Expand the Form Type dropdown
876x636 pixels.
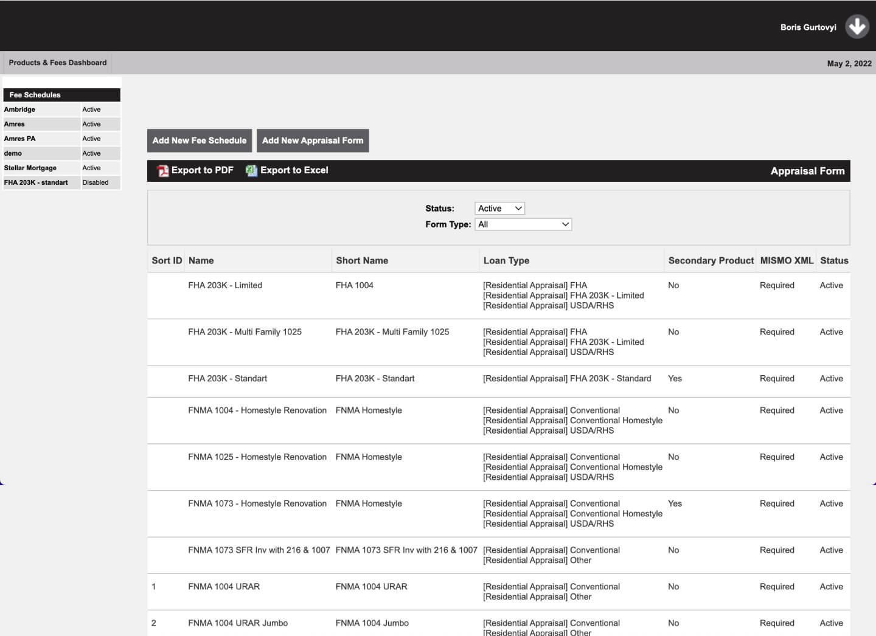(523, 224)
